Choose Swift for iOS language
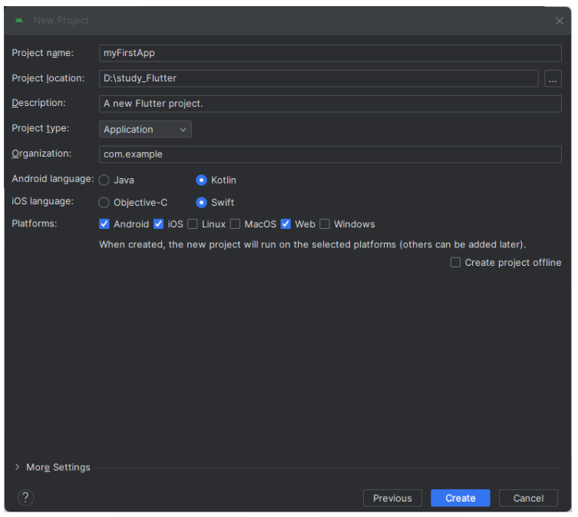 coord(215,203)
